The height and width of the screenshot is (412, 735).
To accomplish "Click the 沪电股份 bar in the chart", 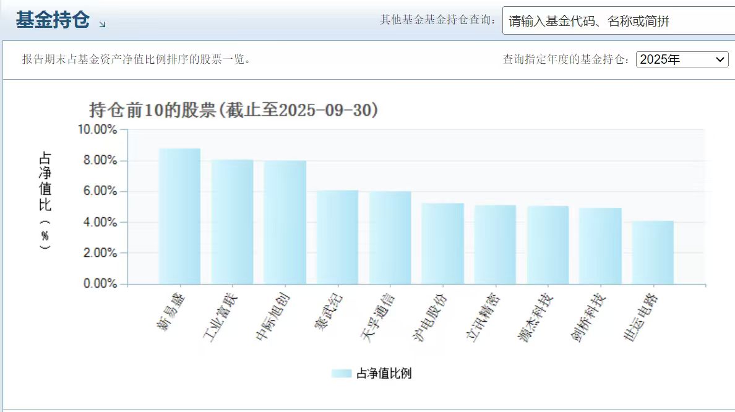I will point(442,244).
